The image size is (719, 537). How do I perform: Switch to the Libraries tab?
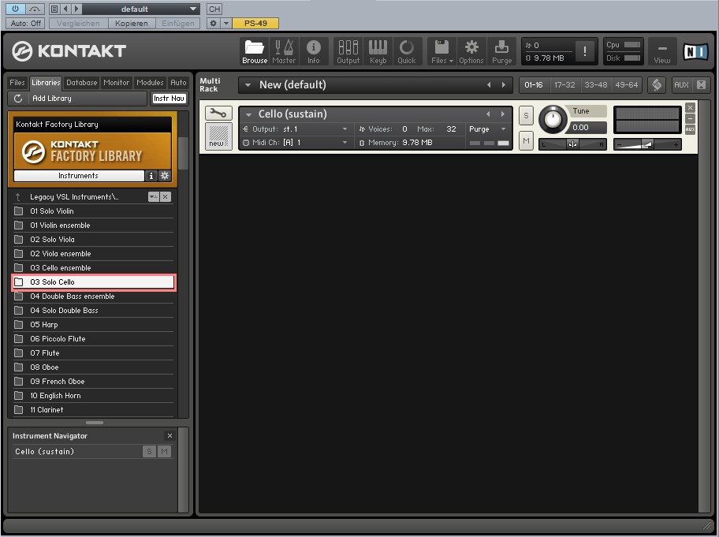point(46,83)
